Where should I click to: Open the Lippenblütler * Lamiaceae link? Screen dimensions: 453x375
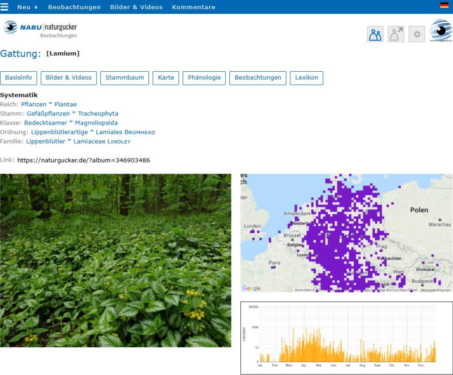click(x=78, y=141)
